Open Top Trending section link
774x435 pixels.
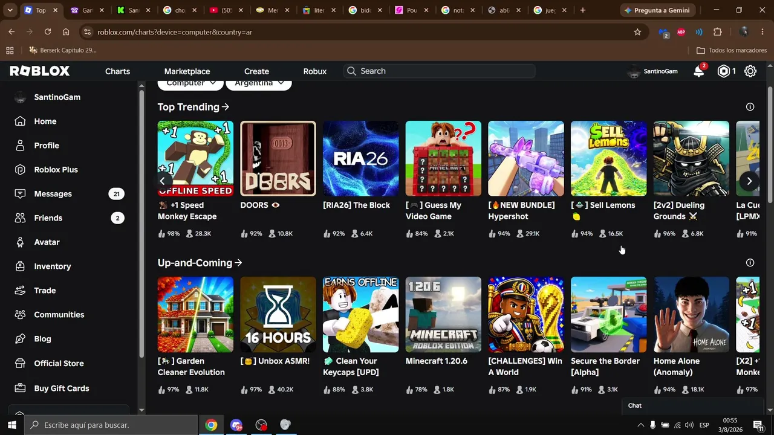coord(193,107)
